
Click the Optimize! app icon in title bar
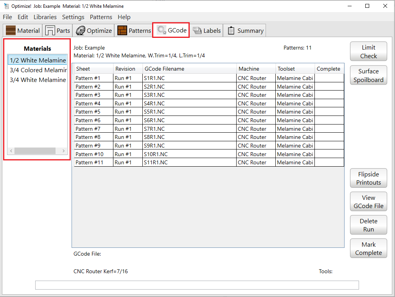point(6,6)
